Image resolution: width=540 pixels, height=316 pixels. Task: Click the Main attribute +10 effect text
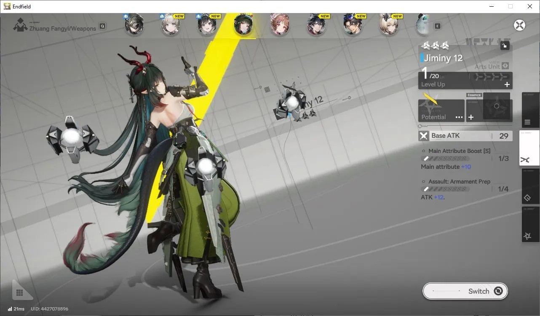point(446,167)
